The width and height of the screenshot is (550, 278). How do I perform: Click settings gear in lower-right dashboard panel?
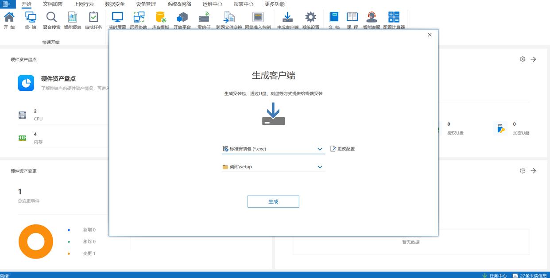pos(523,171)
